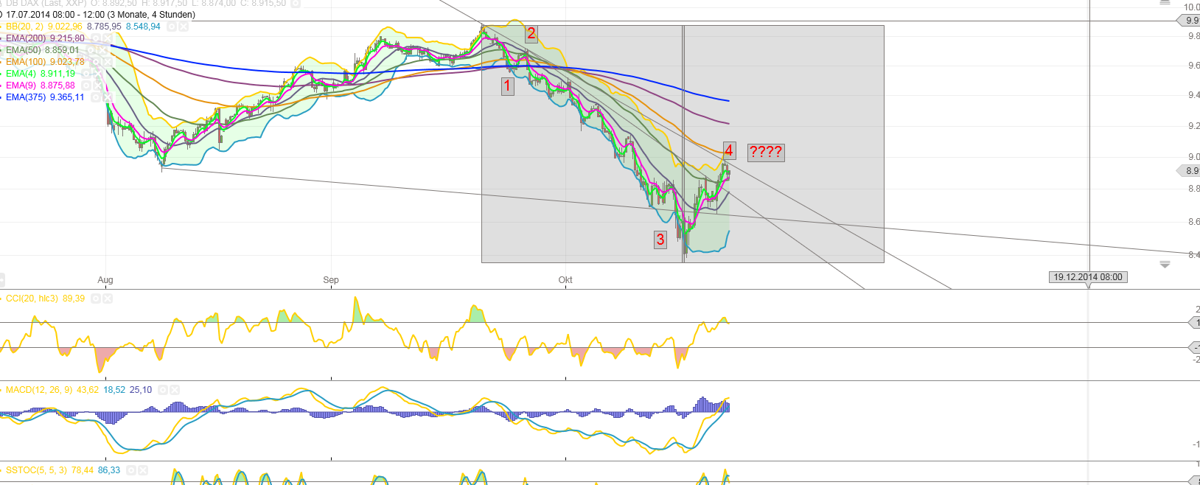Screen dimensions: 1200x485
Task: Open settings icon next to EMA(200)
Action: 96,38
